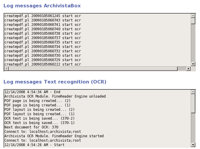The image size is (200, 149).
Task: Click the OCR log scroll-down arrow
Action: click(x=193, y=145)
